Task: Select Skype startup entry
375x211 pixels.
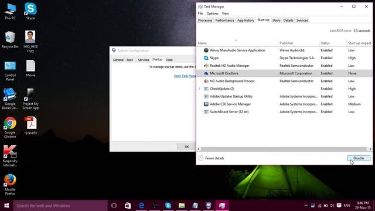Action: coord(284,58)
